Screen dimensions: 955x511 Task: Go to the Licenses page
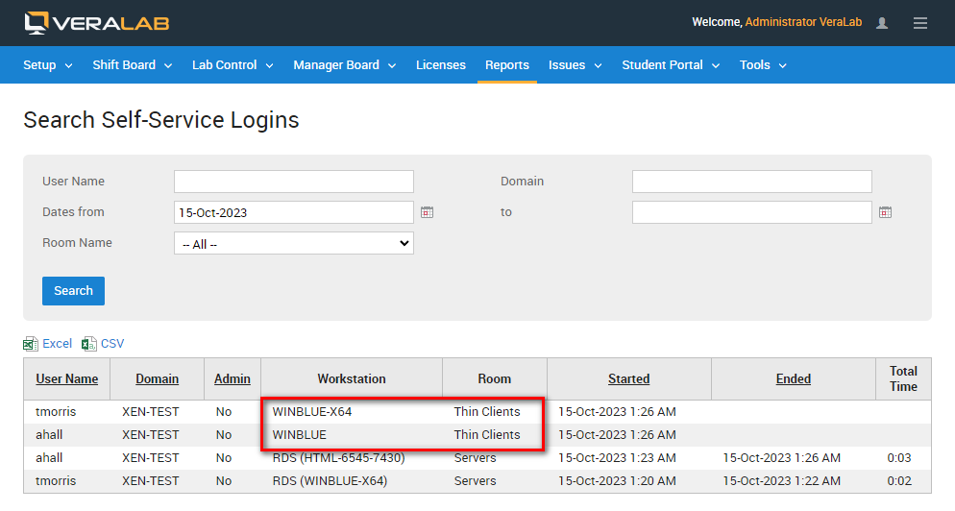tap(440, 65)
